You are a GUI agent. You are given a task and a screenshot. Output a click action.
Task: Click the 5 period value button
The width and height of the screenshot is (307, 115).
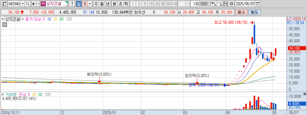(85, 3)
